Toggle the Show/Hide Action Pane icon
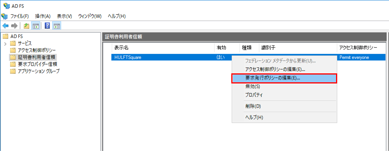This screenshot has height=151, width=389. [x=57, y=26]
